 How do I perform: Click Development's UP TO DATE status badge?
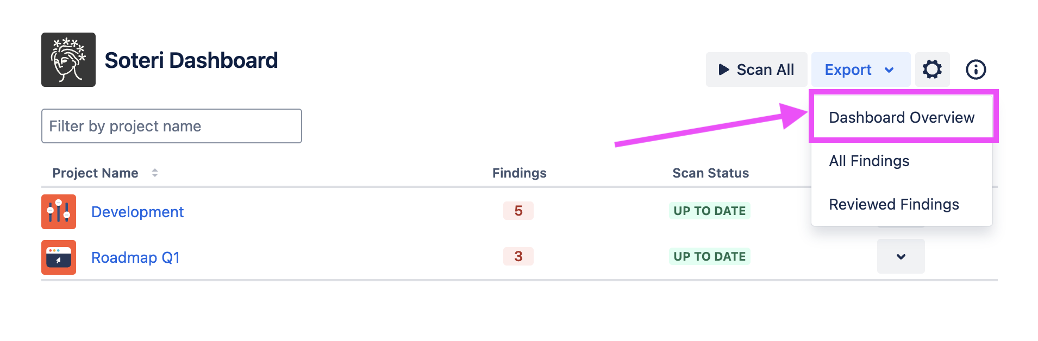tap(710, 211)
